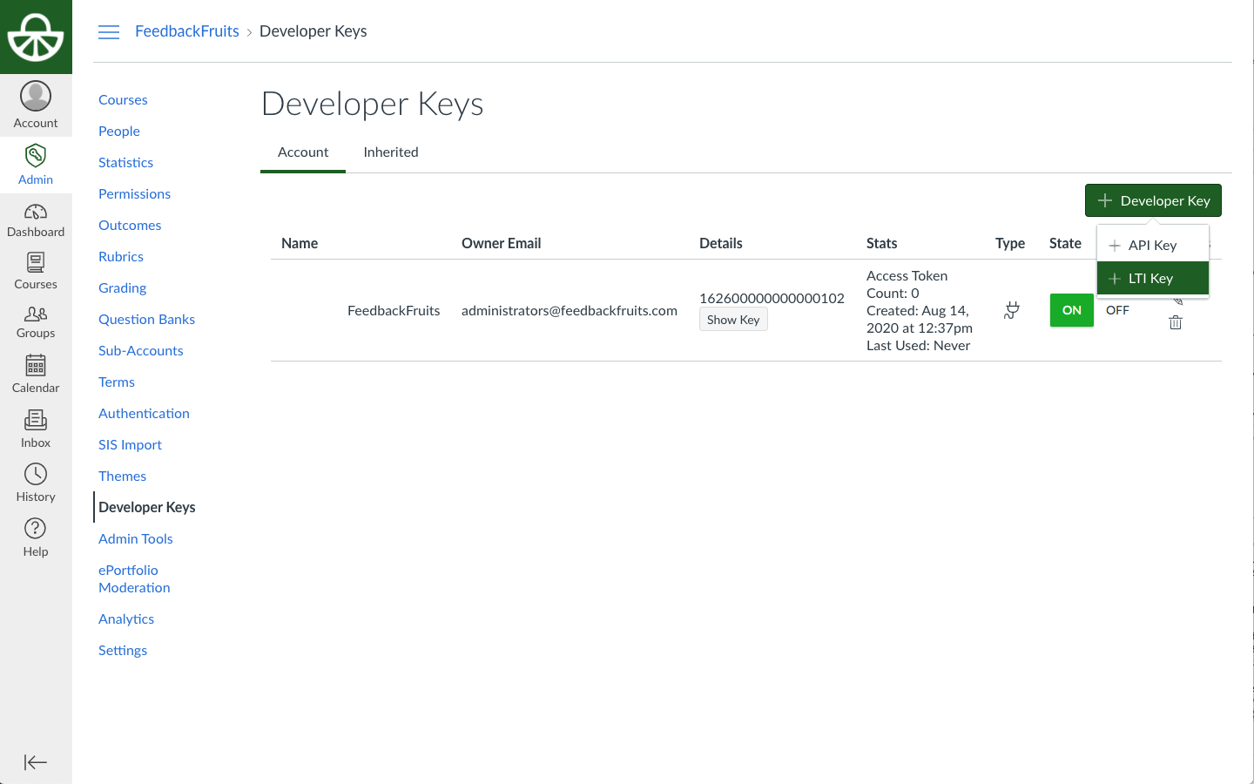Viewport: 1254px width, 784px height.
Task: Open the Themes link
Action: pyautogui.click(x=122, y=476)
